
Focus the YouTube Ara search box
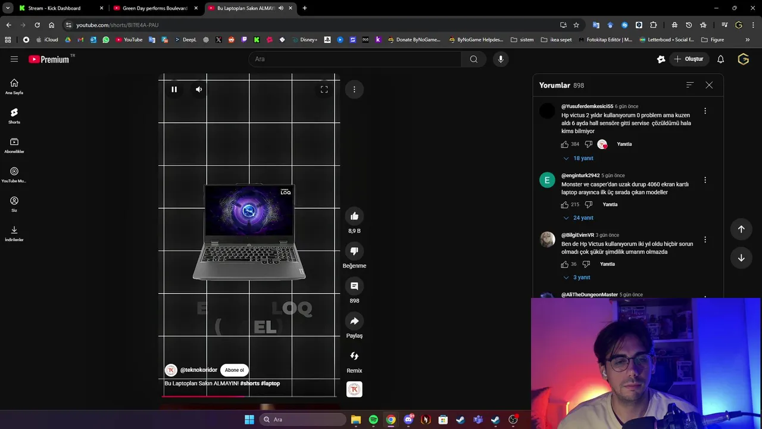click(355, 59)
